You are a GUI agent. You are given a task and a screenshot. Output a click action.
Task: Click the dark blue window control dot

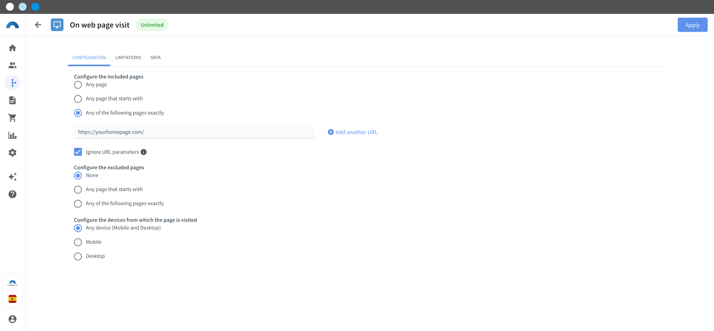(x=35, y=7)
